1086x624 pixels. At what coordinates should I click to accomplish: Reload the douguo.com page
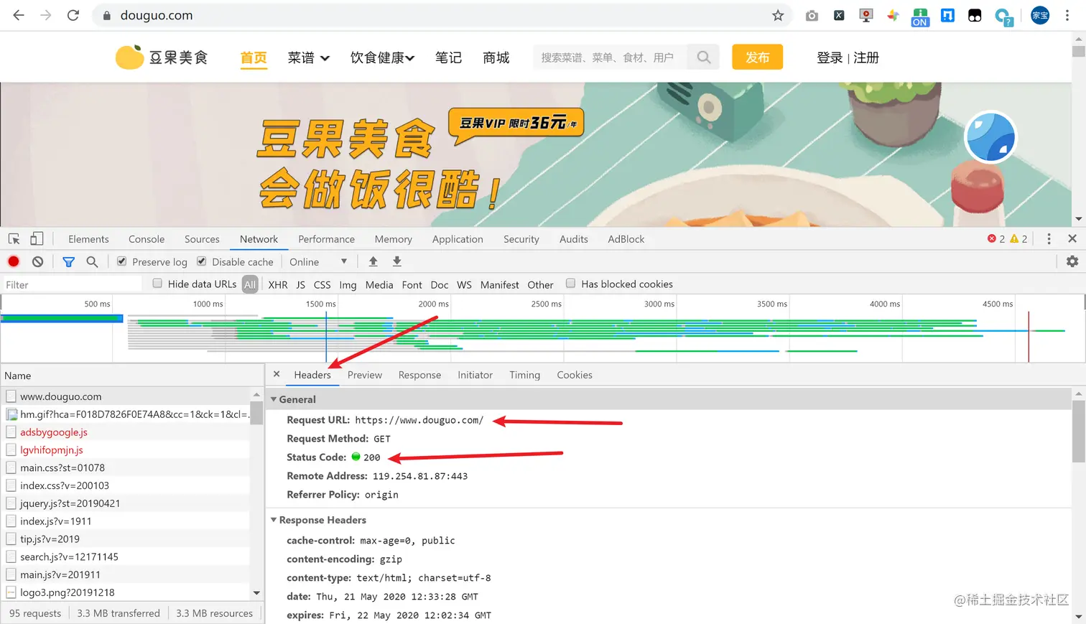[73, 15]
